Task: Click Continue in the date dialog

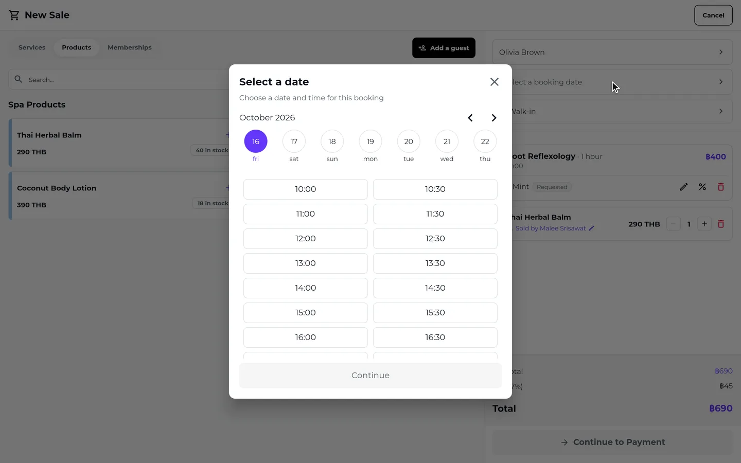Action: 370,376
